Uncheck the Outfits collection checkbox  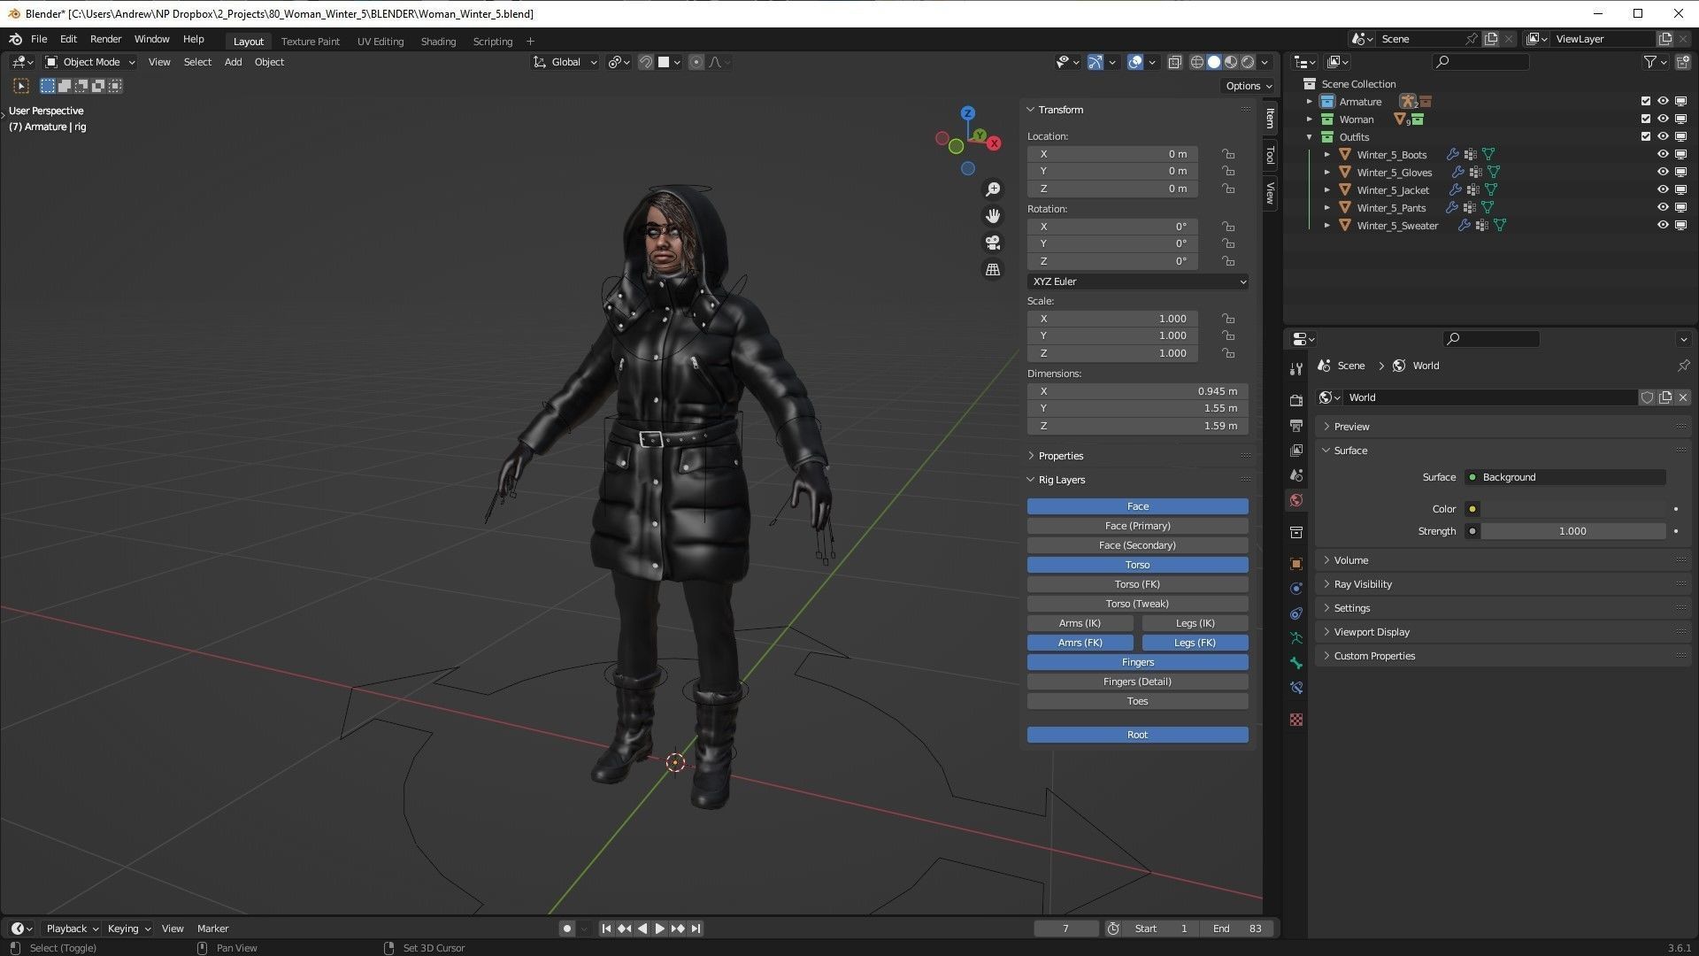pyautogui.click(x=1646, y=136)
